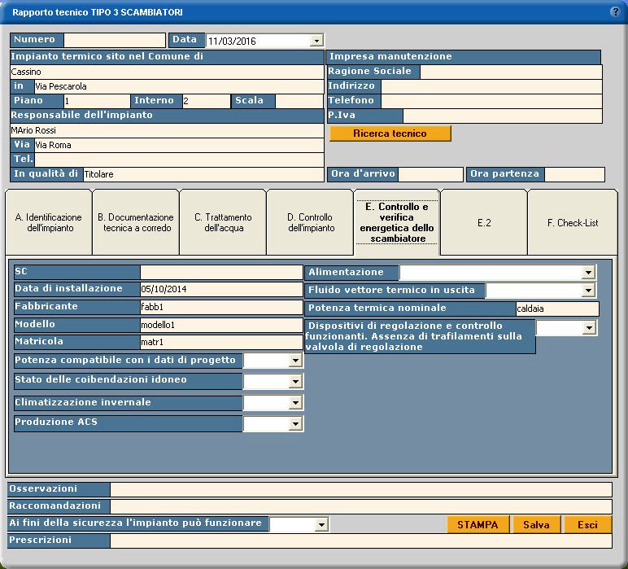Open Stato delle coibendazioni idoneo dropdown
This screenshot has height=569, width=628.
pos(295,381)
